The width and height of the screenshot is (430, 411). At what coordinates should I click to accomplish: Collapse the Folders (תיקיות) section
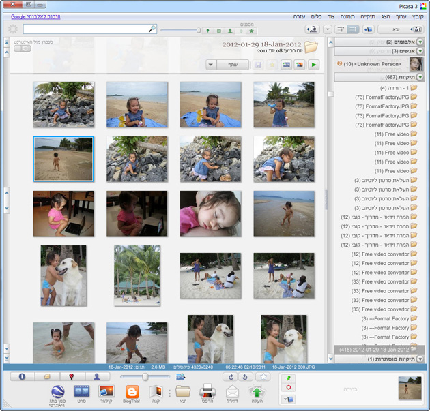tap(420, 77)
